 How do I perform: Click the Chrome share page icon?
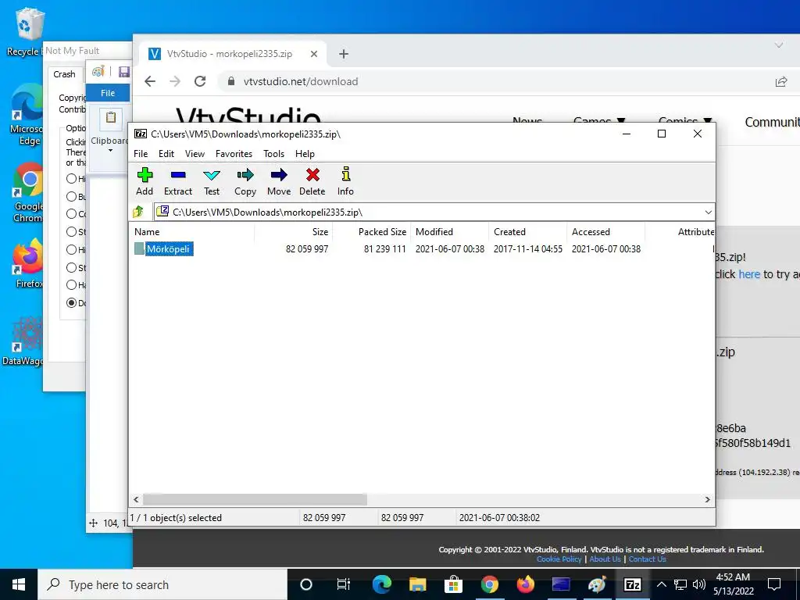click(x=781, y=81)
